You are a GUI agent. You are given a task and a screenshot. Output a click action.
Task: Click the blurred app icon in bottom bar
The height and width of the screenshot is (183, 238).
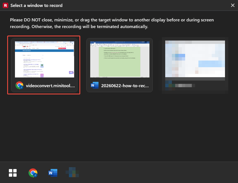73,172
